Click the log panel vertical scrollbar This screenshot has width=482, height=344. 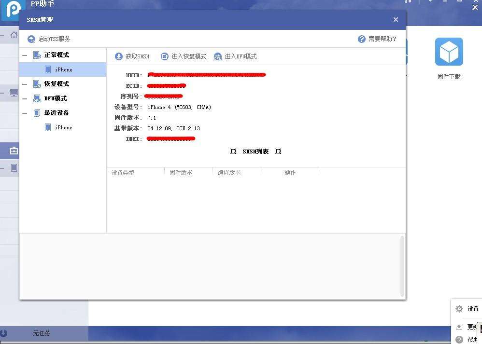[x=402, y=266]
